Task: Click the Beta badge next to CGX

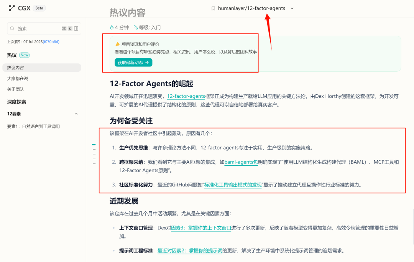Action: click(x=39, y=8)
